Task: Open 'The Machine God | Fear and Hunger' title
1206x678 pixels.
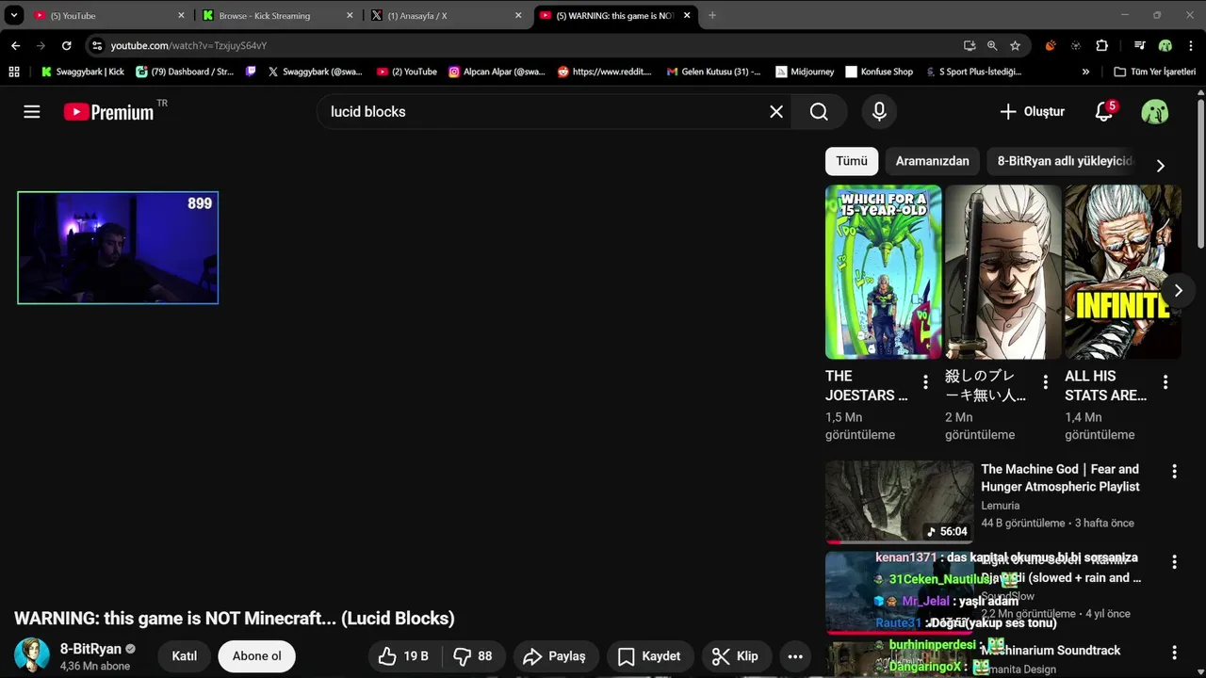Action: (x=1060, y=477)
